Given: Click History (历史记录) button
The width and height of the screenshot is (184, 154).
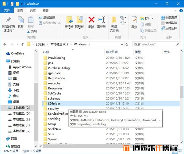Looking at the screenshot, I should pyautogui.click(x=148, y=30).
